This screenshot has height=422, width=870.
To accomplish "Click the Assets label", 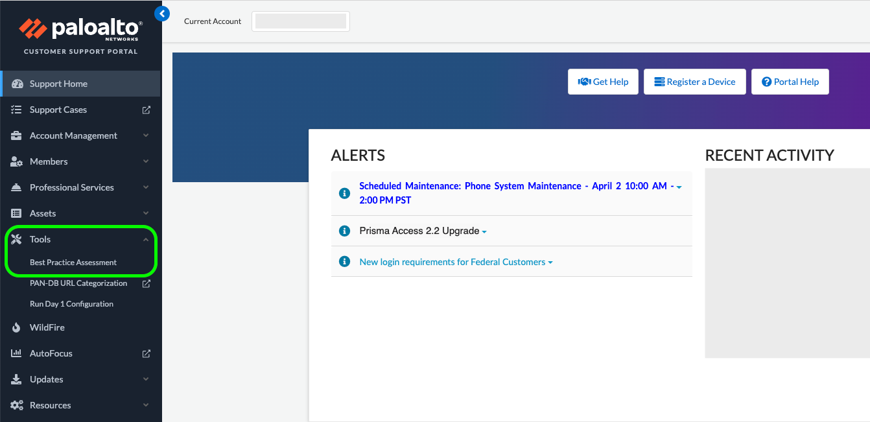I will click(x=43, y=213).
